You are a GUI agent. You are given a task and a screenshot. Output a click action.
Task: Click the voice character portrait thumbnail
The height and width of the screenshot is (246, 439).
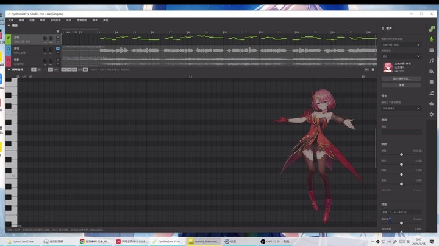388,67
